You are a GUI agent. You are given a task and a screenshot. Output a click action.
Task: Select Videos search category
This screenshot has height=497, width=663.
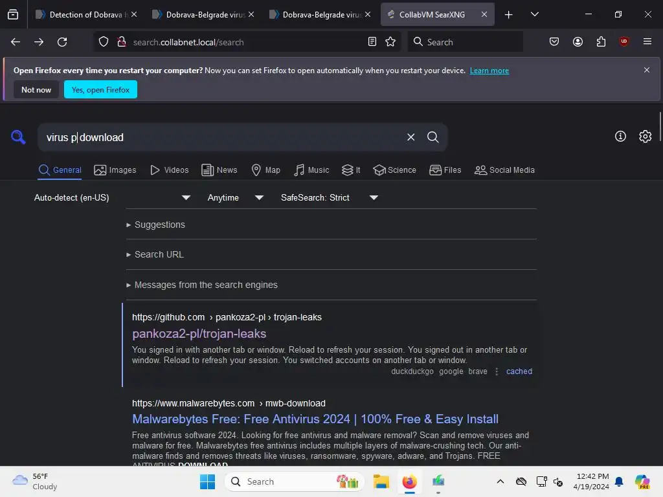(x=170, y=170)
